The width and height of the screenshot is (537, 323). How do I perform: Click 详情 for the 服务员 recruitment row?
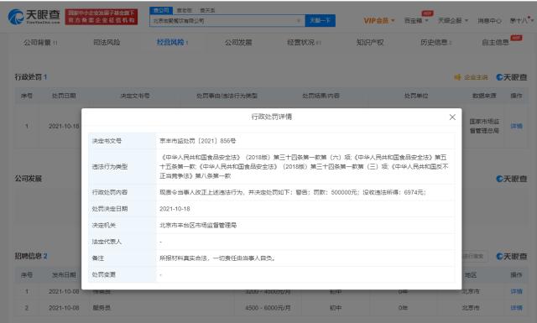[x=517, y=308]
